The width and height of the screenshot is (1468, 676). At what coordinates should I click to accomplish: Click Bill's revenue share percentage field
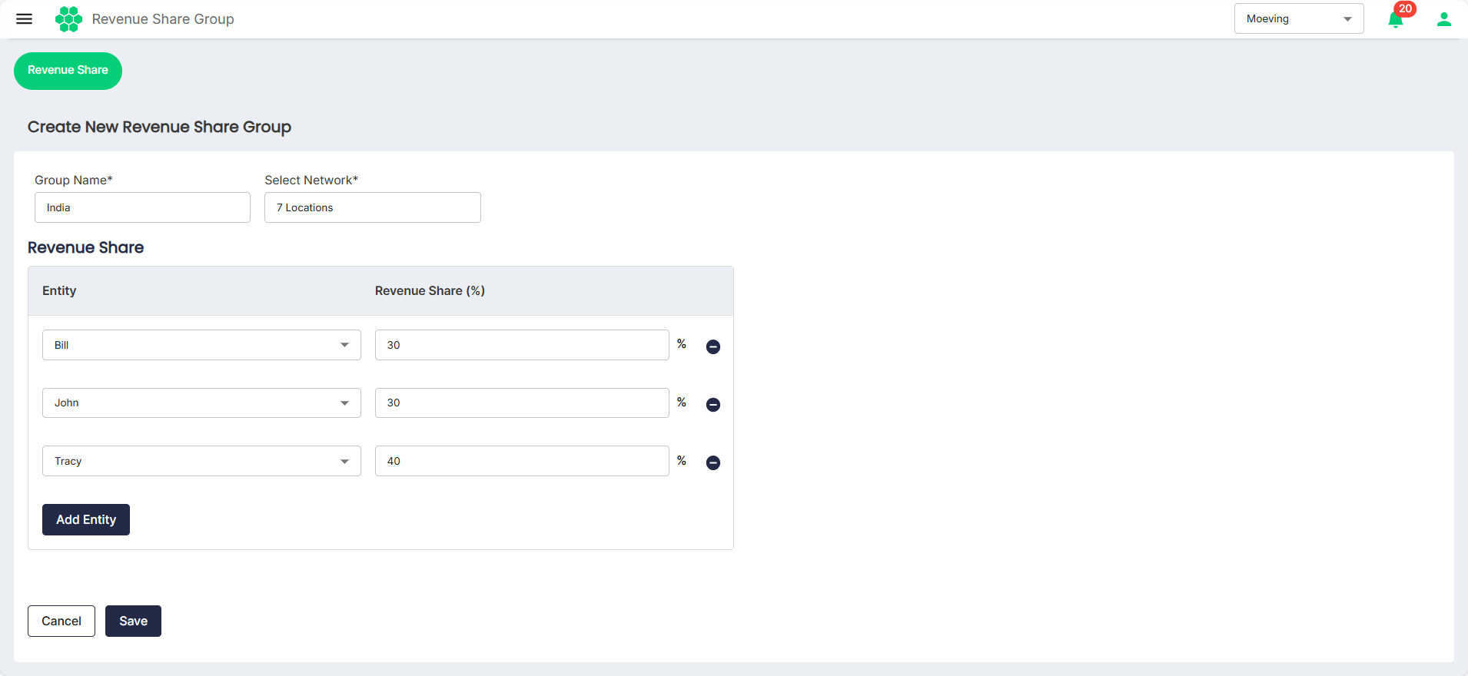522,345
